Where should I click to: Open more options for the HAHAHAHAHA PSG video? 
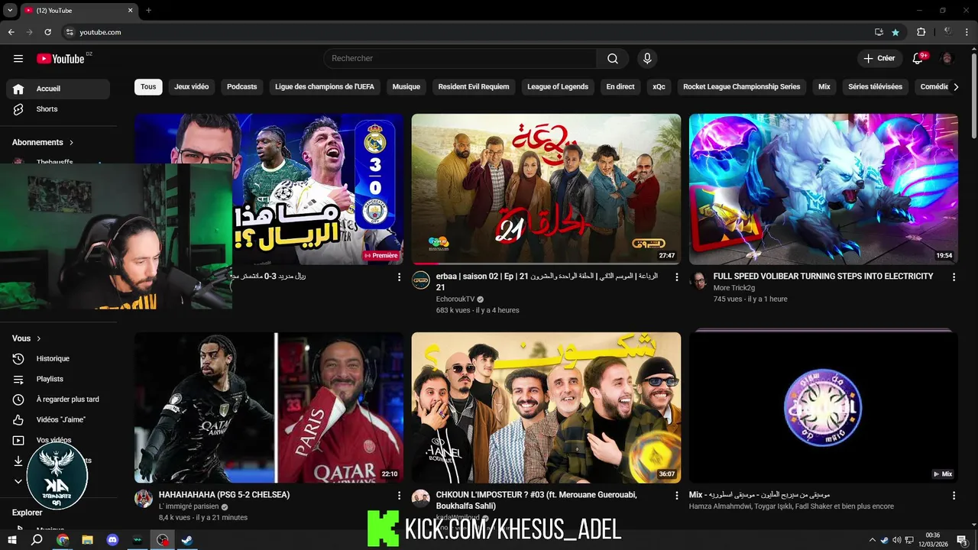(x=399, y=496)
